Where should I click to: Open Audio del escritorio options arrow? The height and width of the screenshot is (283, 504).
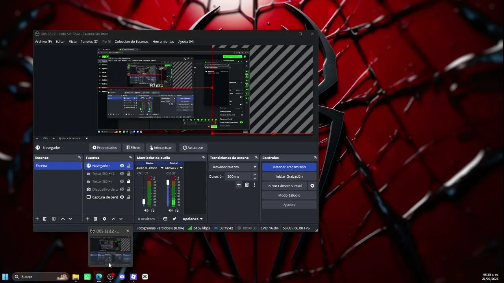tap(162, 168)
